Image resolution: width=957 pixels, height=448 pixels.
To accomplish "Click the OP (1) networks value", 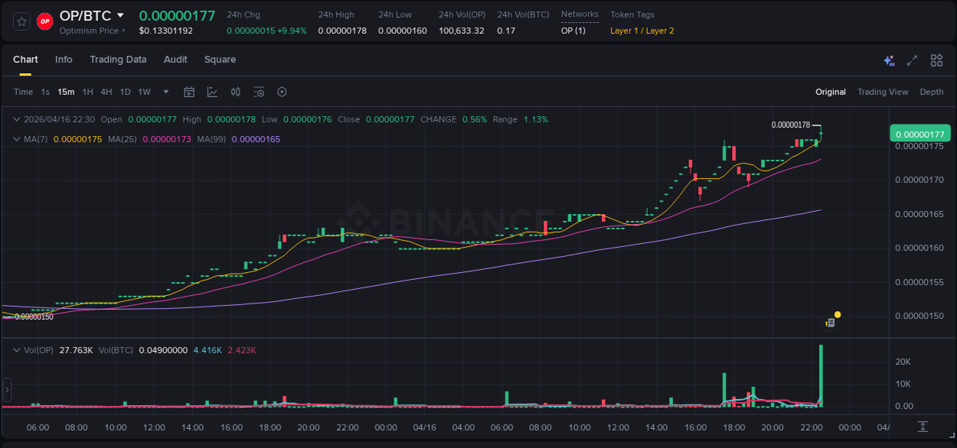I will (x=573, y=31).
